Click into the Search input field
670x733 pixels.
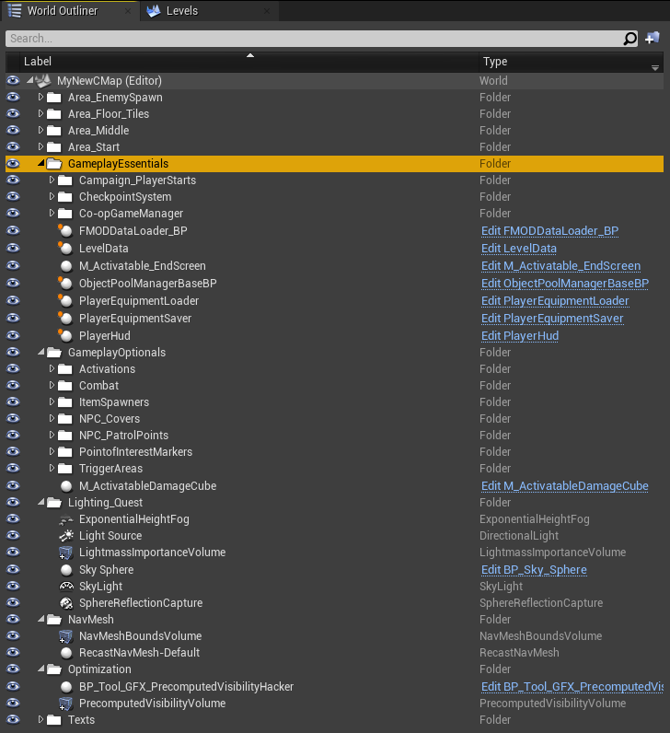click(313, 39)
